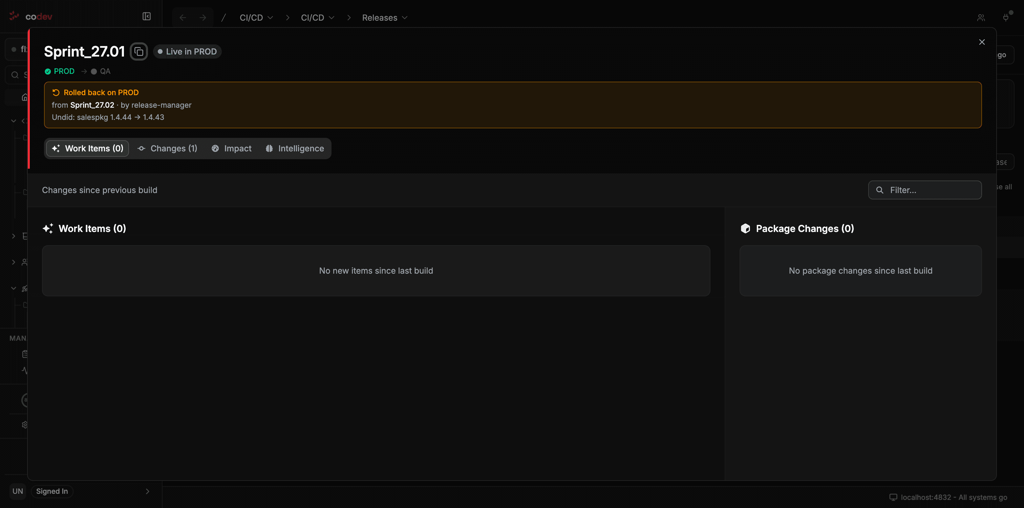Screen dimensions: 1024x508
Task: Click the magnifier icon in the Filter box
Action: point(880,190)
